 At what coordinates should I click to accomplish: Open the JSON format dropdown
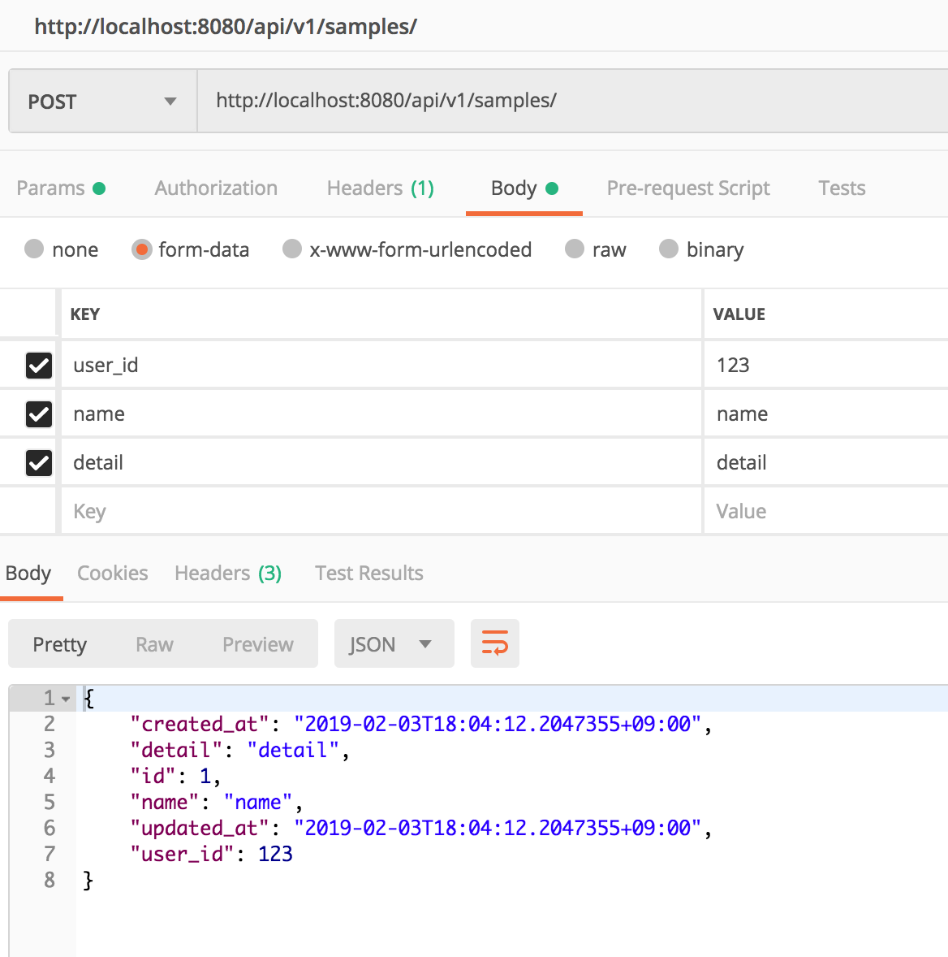coord(394,644)
